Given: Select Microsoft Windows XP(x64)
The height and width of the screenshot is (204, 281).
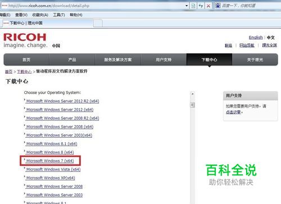Looking at the screenshot, I should click(x=51, y=178).
